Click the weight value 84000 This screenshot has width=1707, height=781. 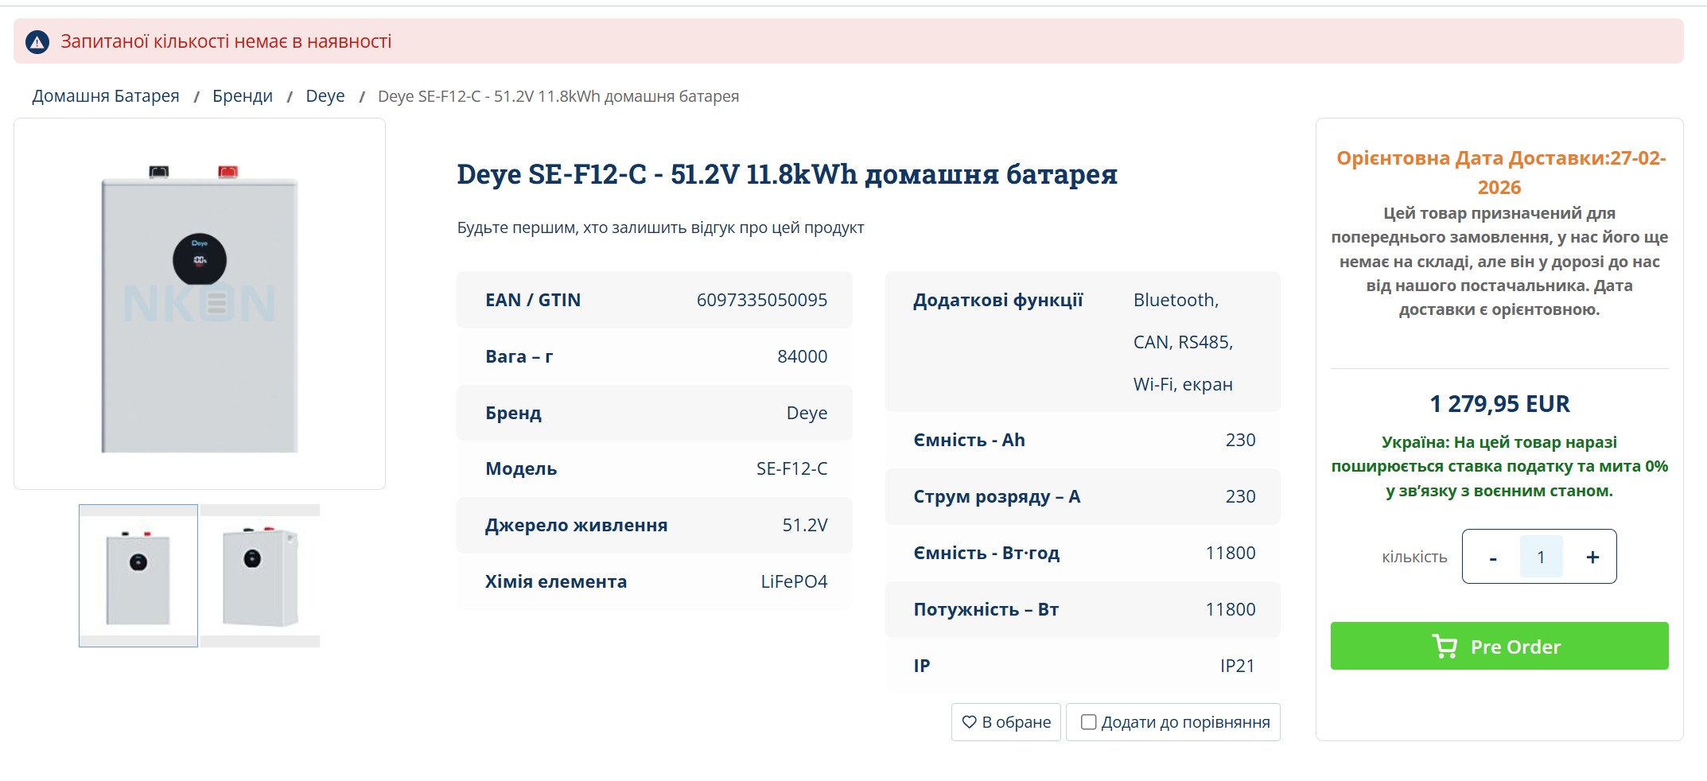[x=803, y=356]
